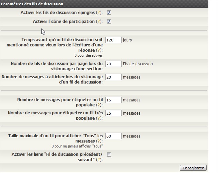Open help (?) next to 'réponse'
This screenshot has height=173, width=218.
tap(99, 50)
